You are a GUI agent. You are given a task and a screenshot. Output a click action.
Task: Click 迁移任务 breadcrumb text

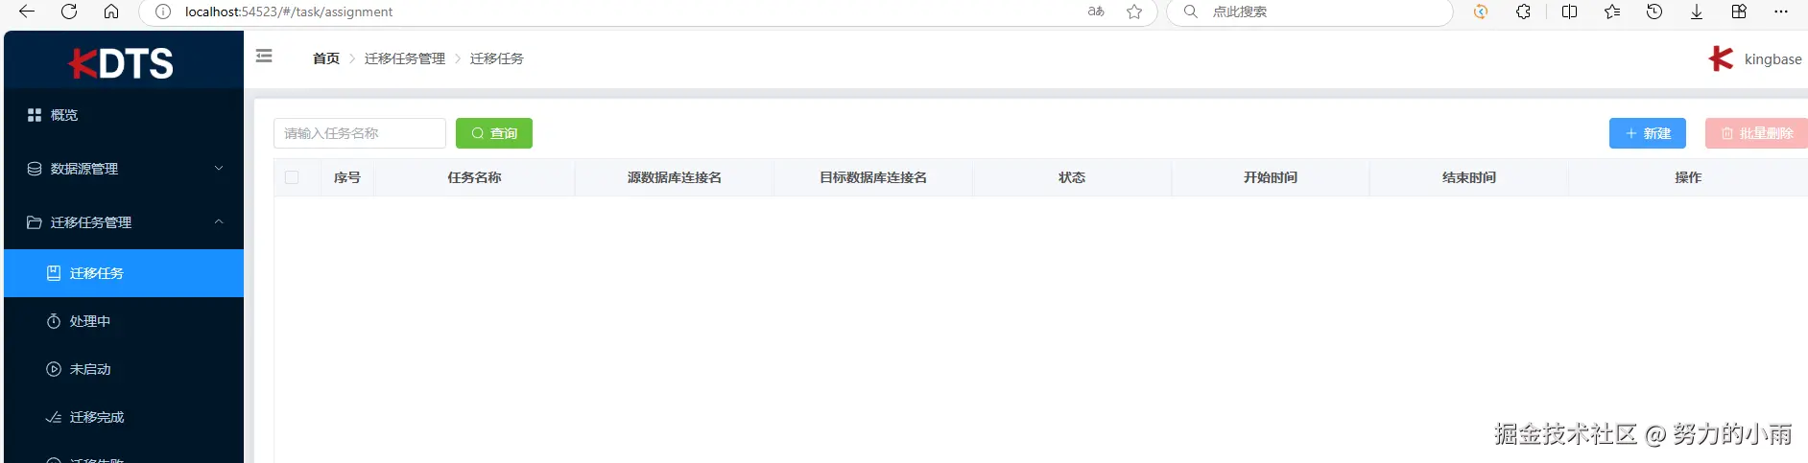[x=497, y=58]
